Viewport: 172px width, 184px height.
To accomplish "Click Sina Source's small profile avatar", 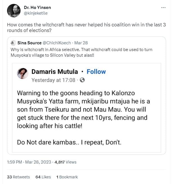I will click(13, 43).
